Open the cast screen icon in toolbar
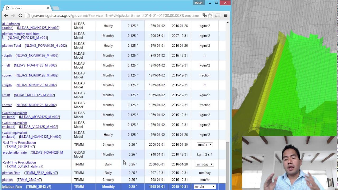This screenshot has width=338, height=190. click(x=218, y=16)
